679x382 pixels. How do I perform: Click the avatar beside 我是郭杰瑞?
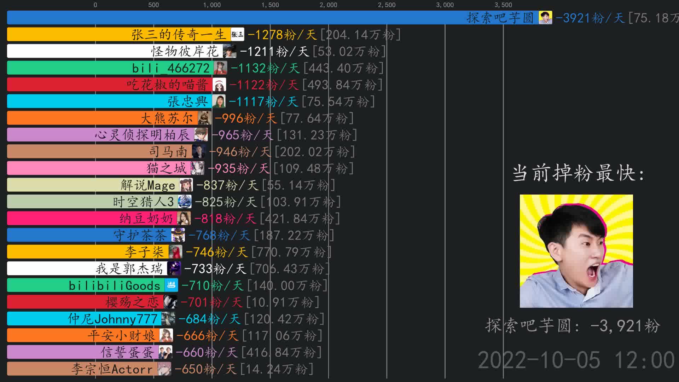point(174,268)
